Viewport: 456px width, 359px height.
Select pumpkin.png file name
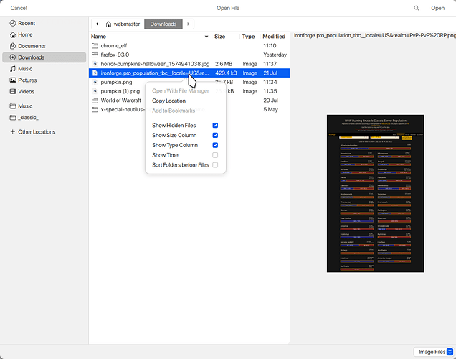pyautogui.click(x=116, y=82)
